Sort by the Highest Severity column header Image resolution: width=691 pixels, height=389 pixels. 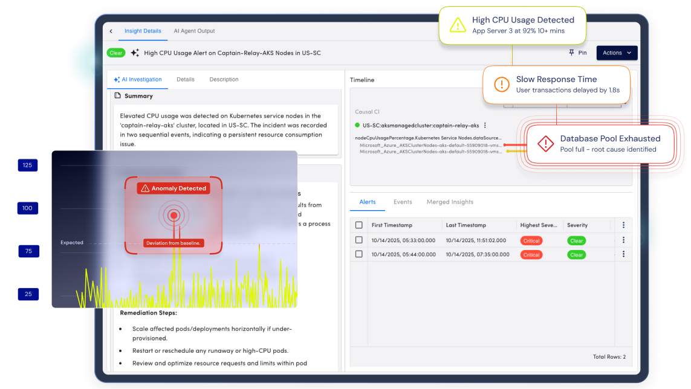539,225
